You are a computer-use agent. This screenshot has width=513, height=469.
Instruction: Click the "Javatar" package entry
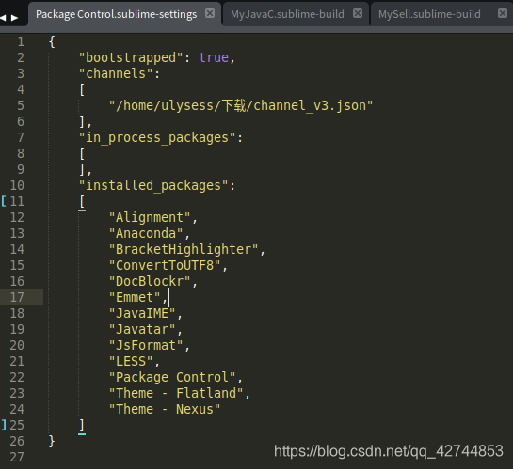(x=142, y=330)
